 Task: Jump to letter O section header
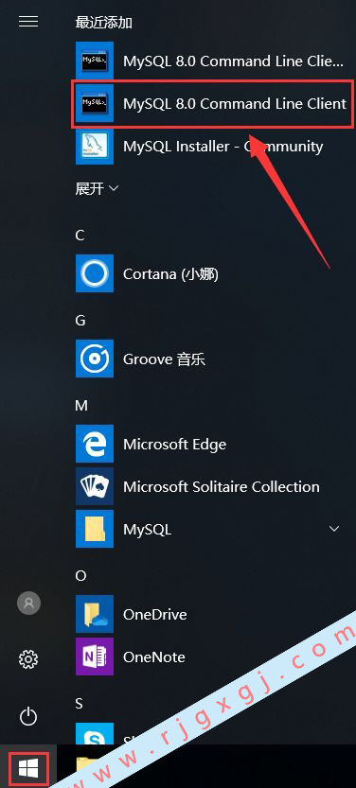click(81, 576)
